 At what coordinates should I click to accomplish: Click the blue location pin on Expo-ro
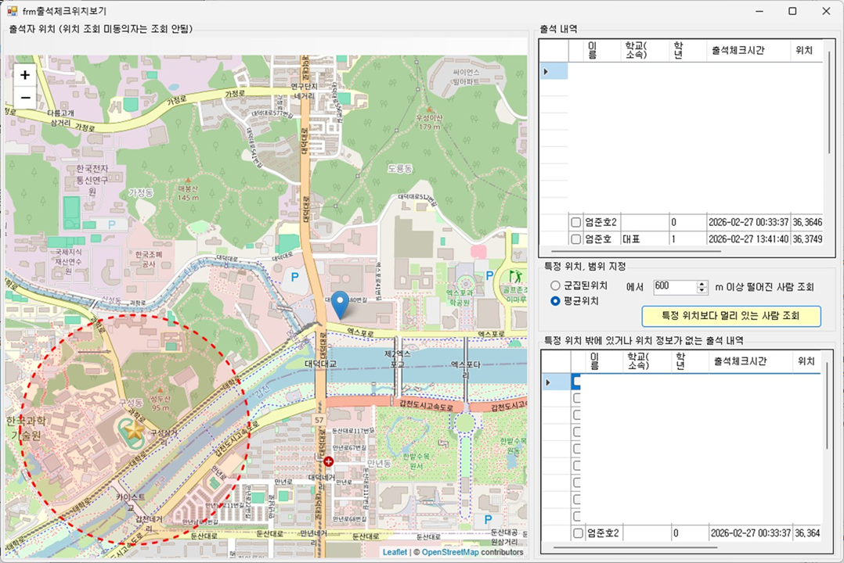(340, 303)
